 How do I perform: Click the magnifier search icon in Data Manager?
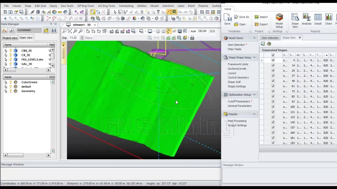12,30
